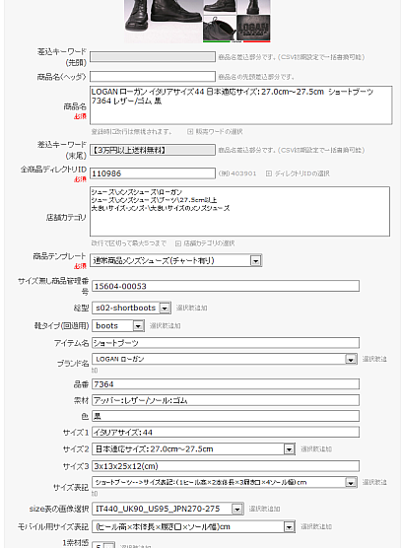This screenshot has width=402, height=548.
Task: Click the 素材 material input field
Action: 226,400
